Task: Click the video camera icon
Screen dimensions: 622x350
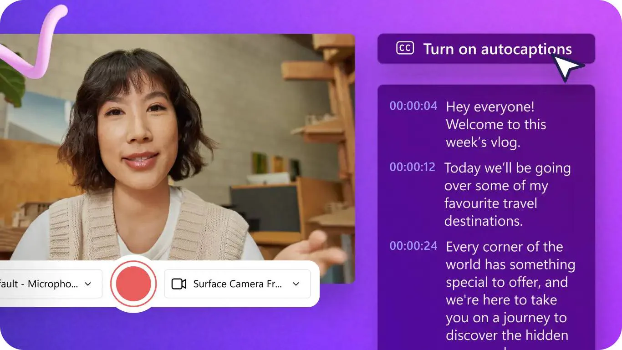Action: point(179,284)
